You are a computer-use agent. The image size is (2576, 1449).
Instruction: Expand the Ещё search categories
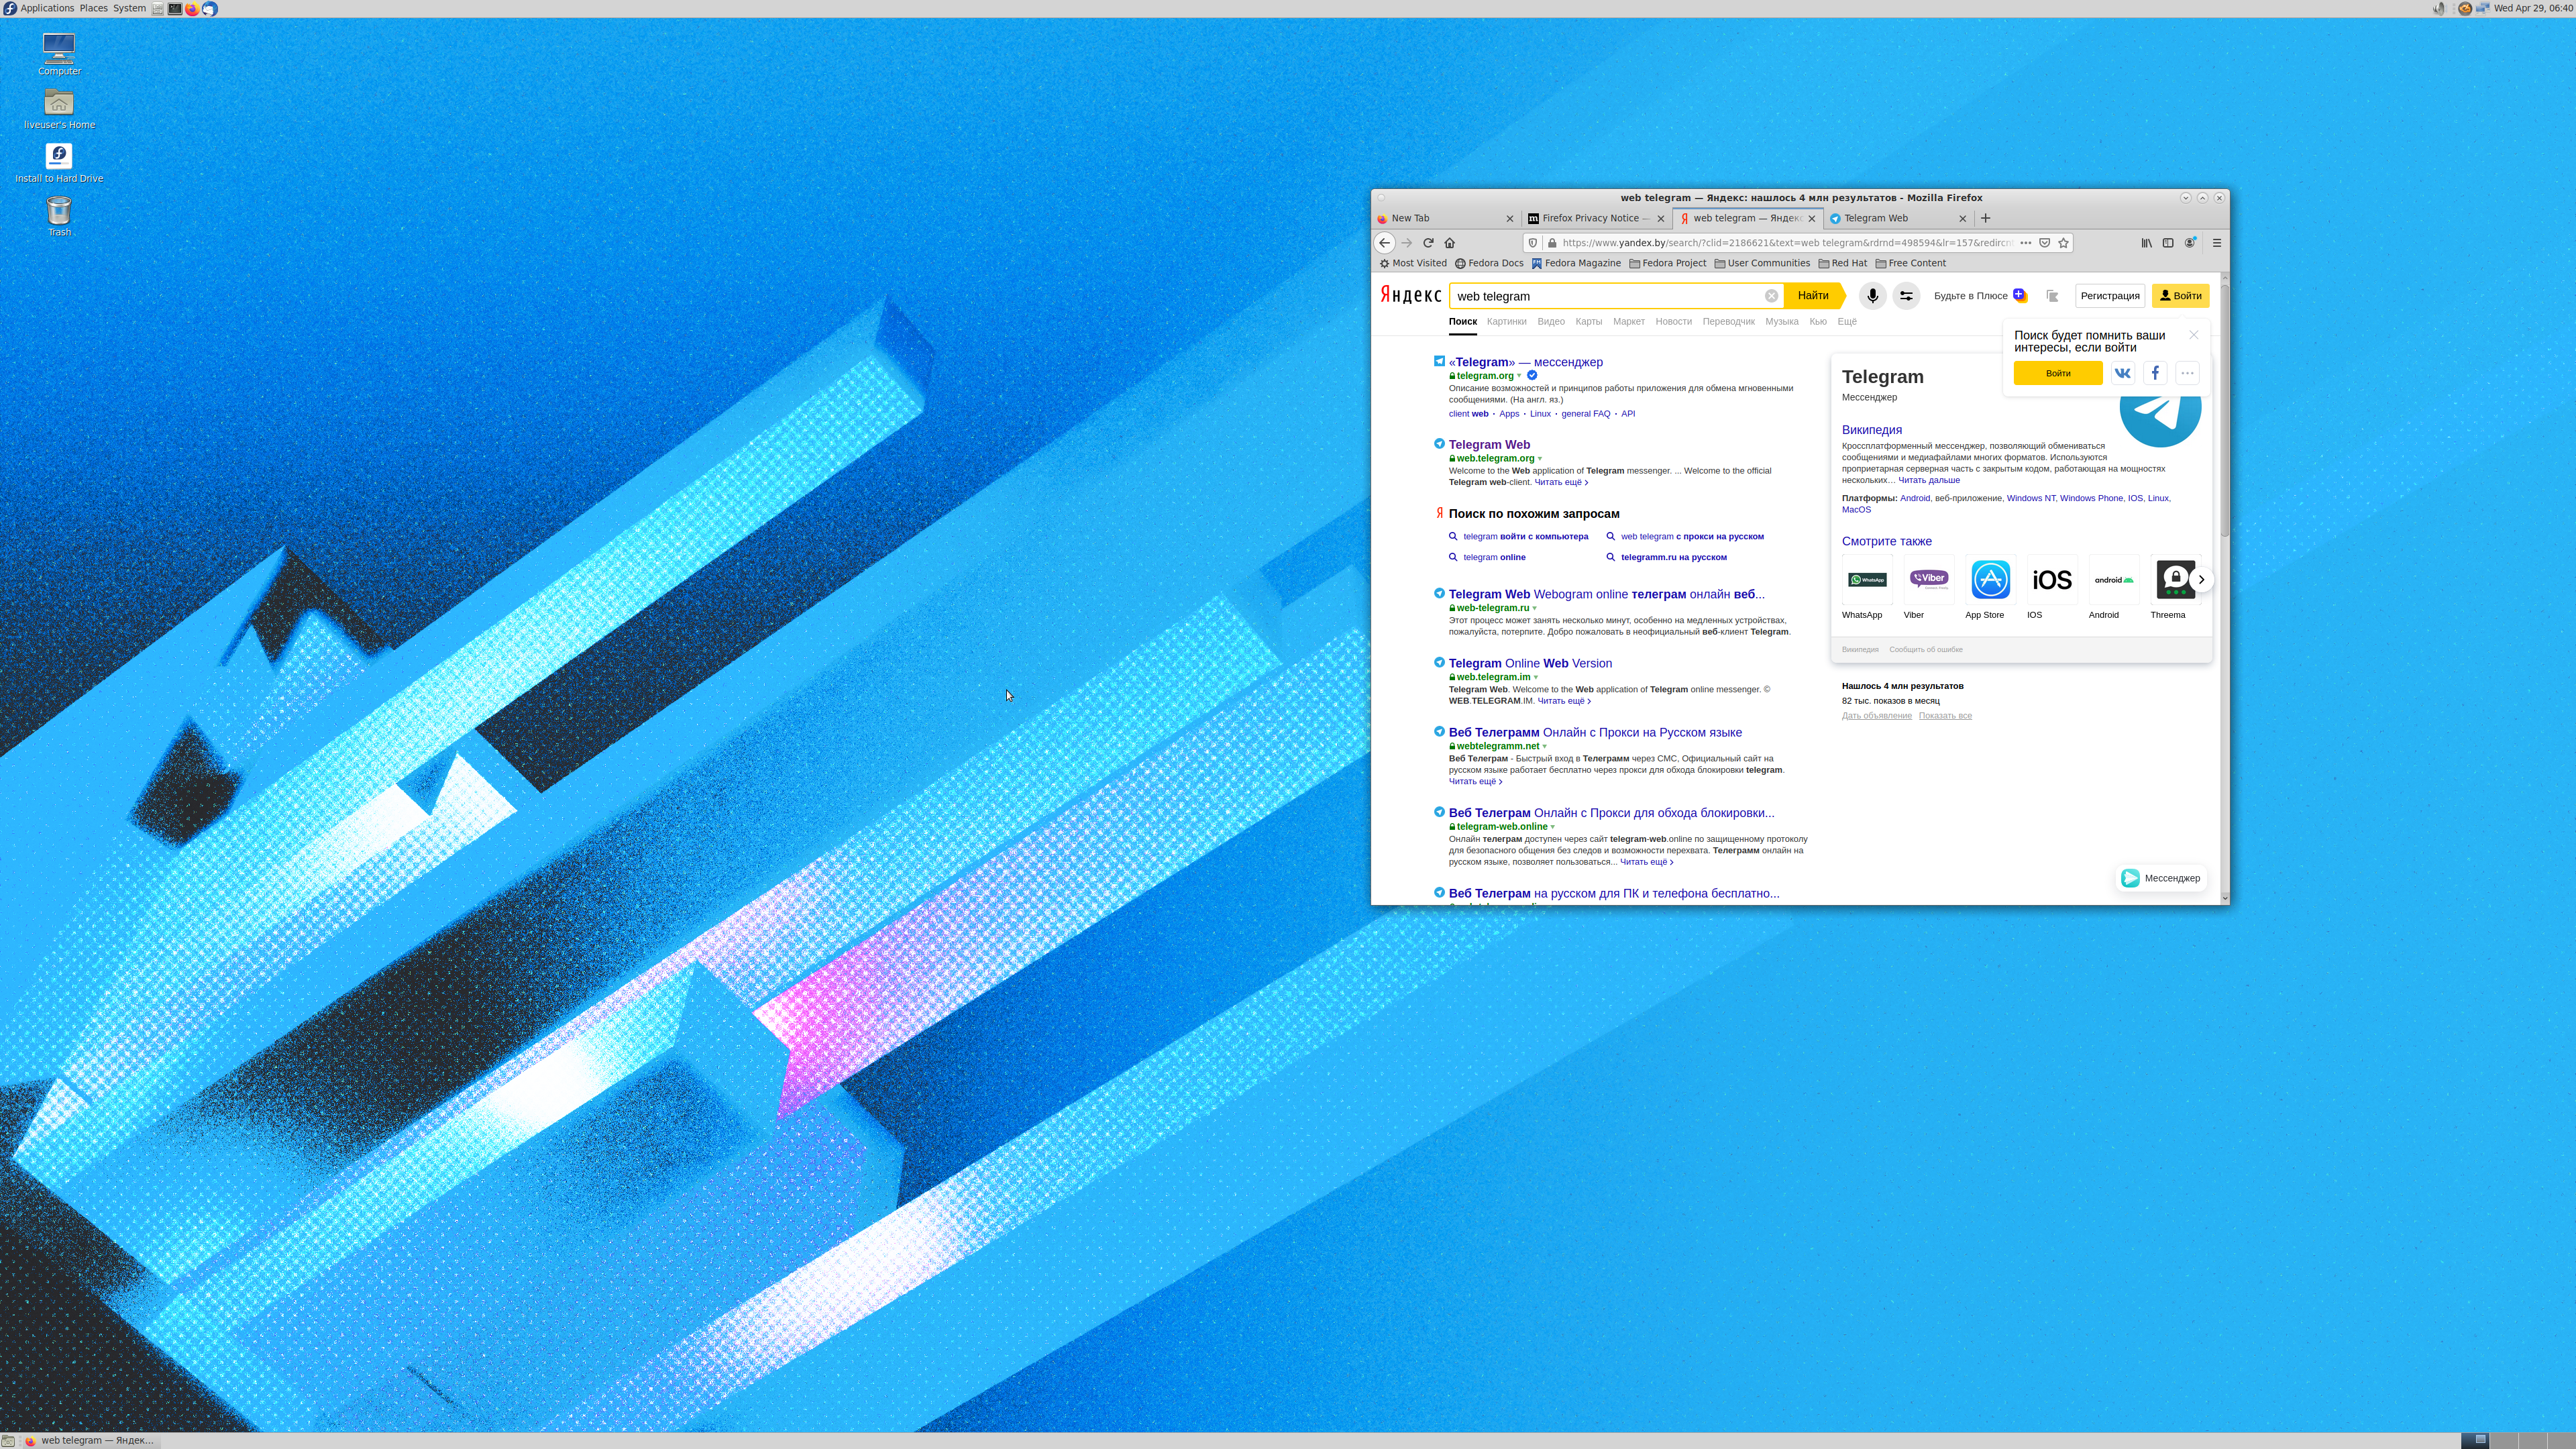1847,322
